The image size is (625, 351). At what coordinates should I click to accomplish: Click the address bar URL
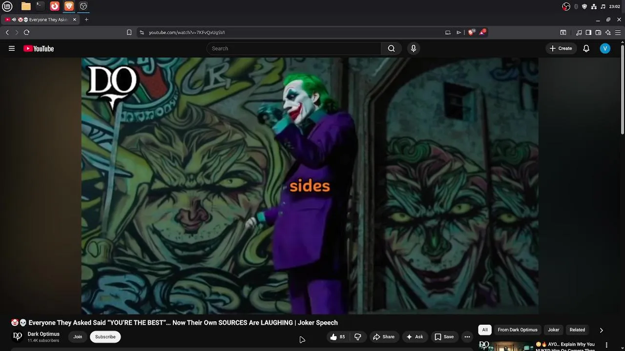pyautogui.click(x=187, y=32)
